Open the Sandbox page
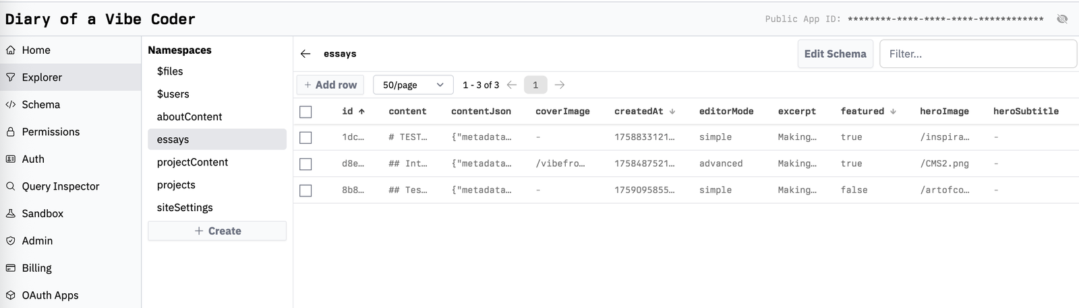The width and height of the screenshot is (1079, 308). [x=42, y=213]
